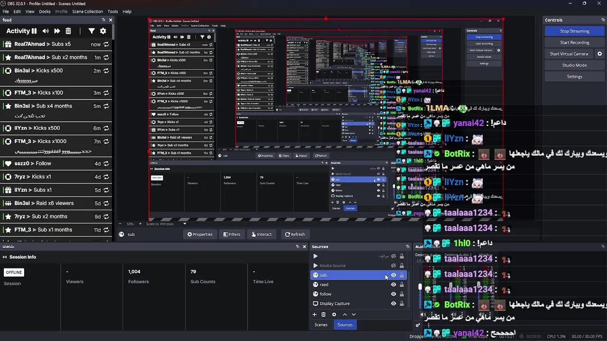Viewport: 607px width, 341px height.
Task: Mute alerts using the Activity speaker icon
Action: tap(46, 31)
